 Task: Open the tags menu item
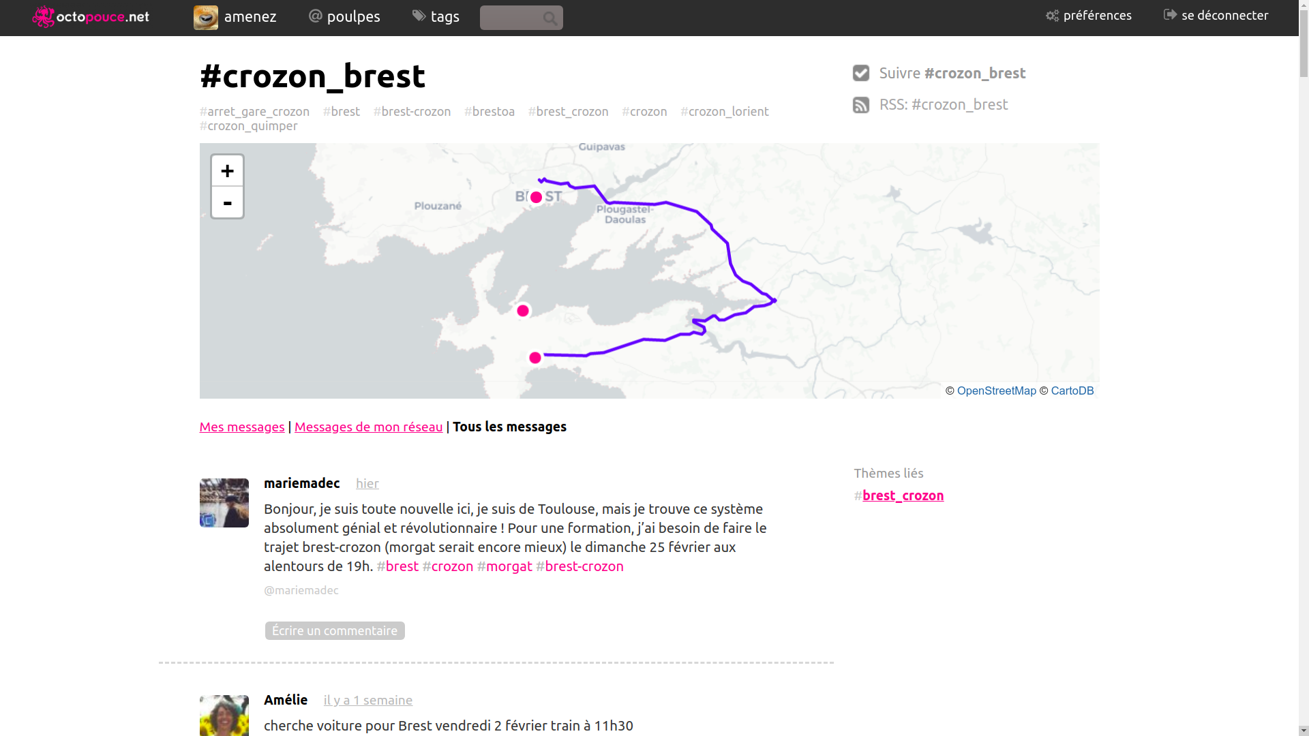pos(436,16)
